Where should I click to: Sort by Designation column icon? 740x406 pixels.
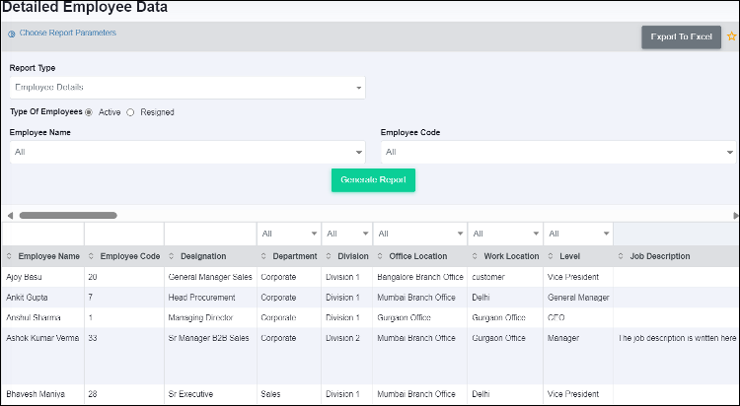172,256
